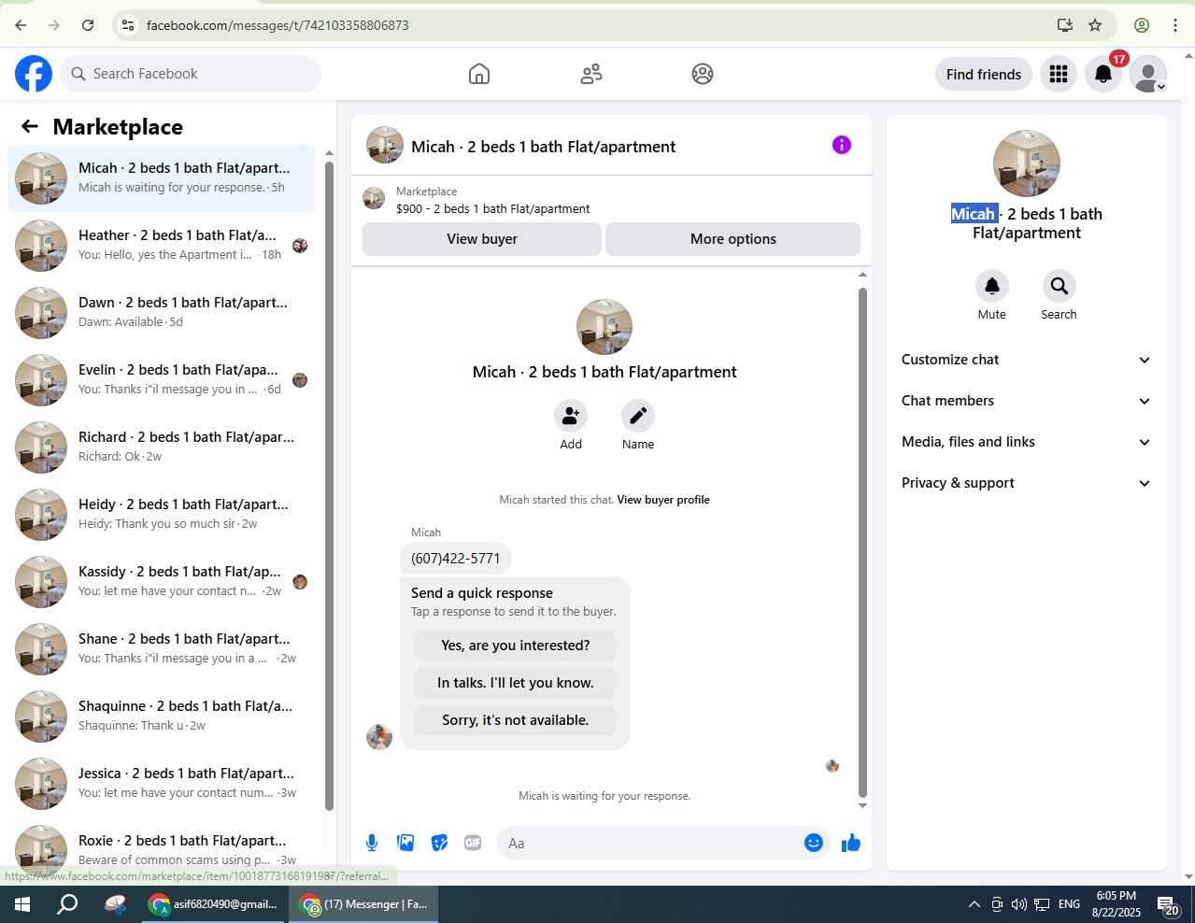Open Chrome three-dot menu
The width and height of the screenshot is (1195, 923).
pyautogui.click(x=1175, y=25)
